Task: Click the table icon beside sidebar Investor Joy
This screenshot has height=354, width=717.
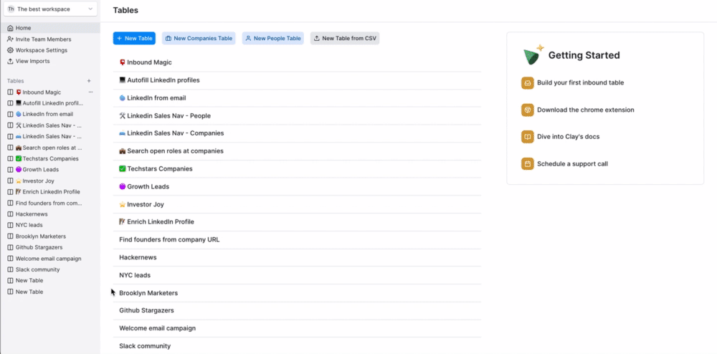Action: tap(11, 181)
